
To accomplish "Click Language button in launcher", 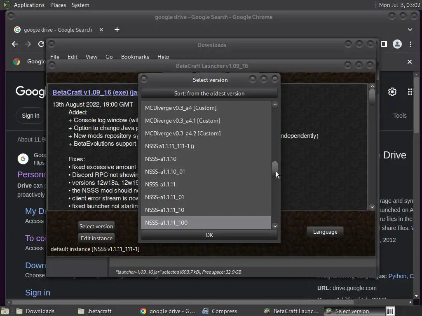I will (325, 232).
